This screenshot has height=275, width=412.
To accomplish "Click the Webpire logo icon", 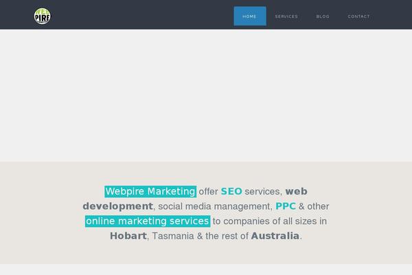I will [43, 16].
